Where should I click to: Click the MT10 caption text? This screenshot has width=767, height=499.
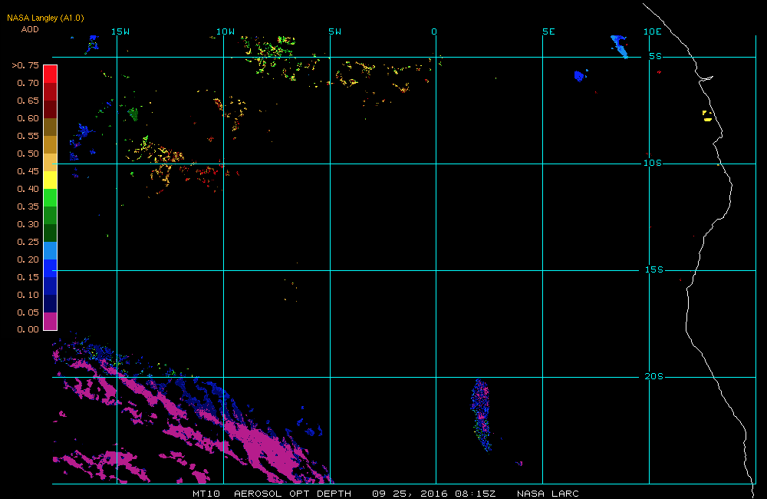[x=206, y=494]
